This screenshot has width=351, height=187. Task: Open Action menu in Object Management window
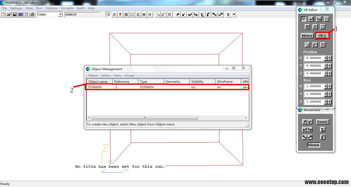(x=106, y=76)
